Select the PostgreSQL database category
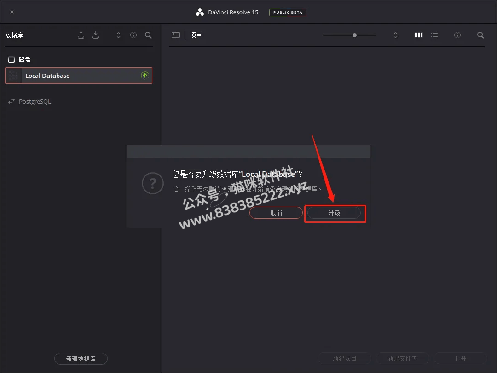The width and height of the screenshot is (497, 373). [x=29, y=101]
